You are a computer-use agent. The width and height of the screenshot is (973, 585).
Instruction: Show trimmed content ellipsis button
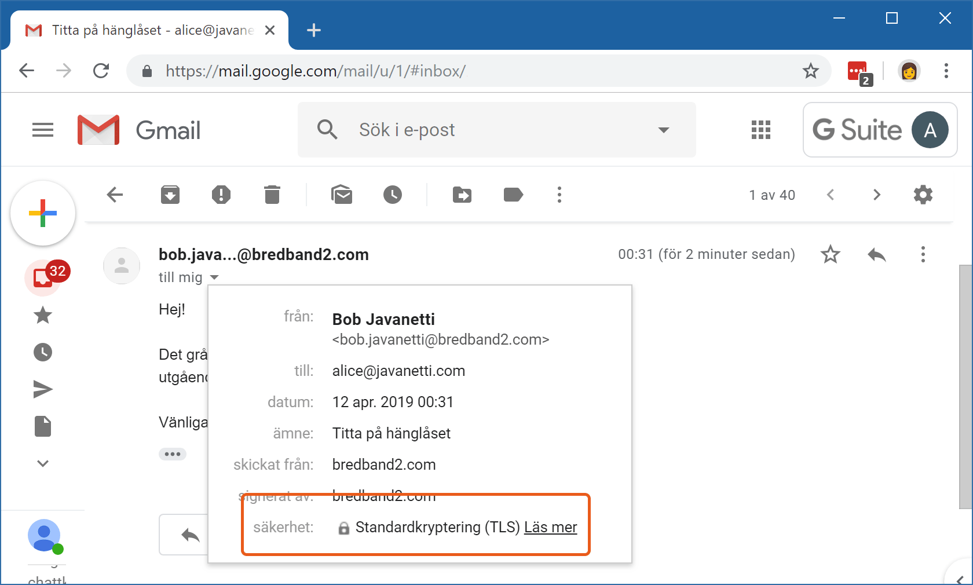coord(173,454)
